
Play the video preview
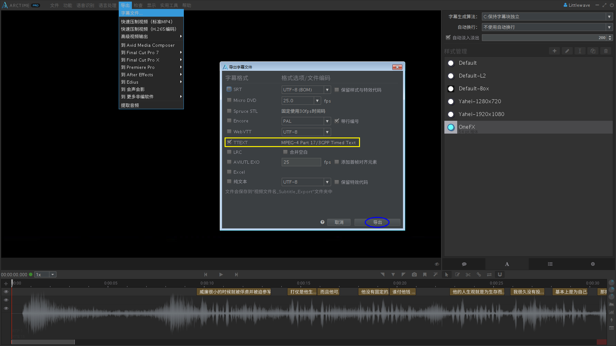(221, 275)
